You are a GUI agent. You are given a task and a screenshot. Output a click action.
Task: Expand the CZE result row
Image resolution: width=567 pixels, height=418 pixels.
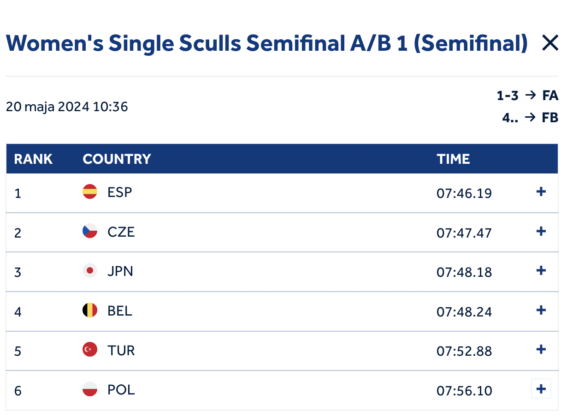541,232
